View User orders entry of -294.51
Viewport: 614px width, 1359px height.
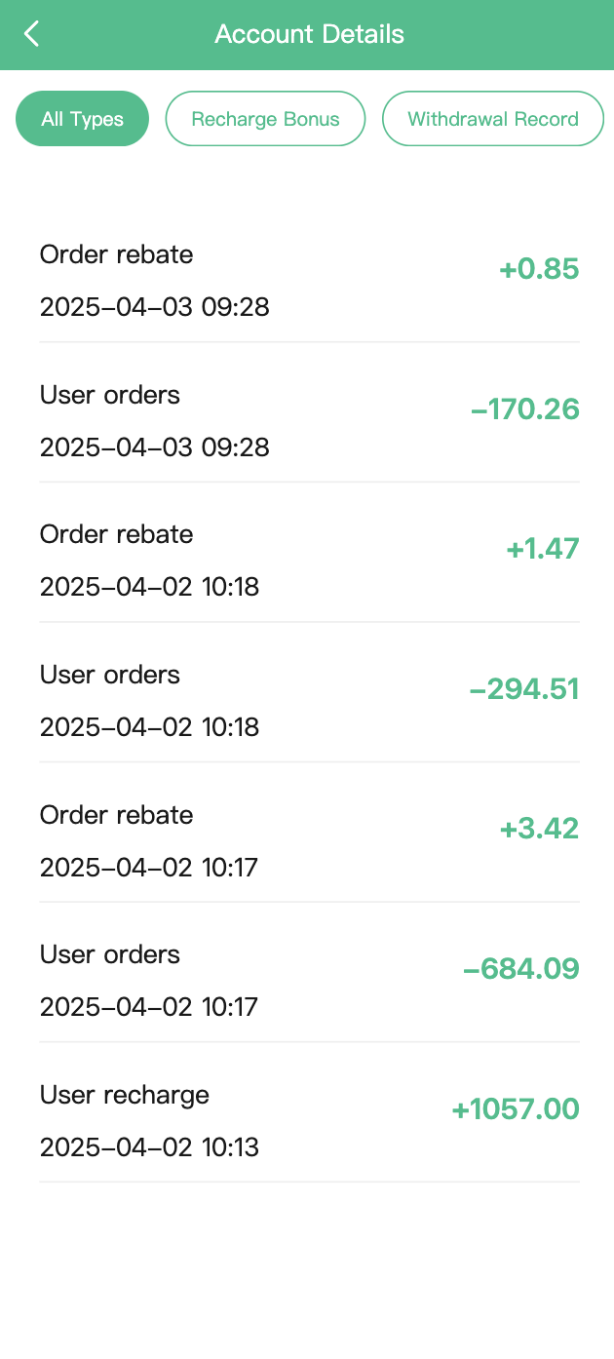[110, 676]
